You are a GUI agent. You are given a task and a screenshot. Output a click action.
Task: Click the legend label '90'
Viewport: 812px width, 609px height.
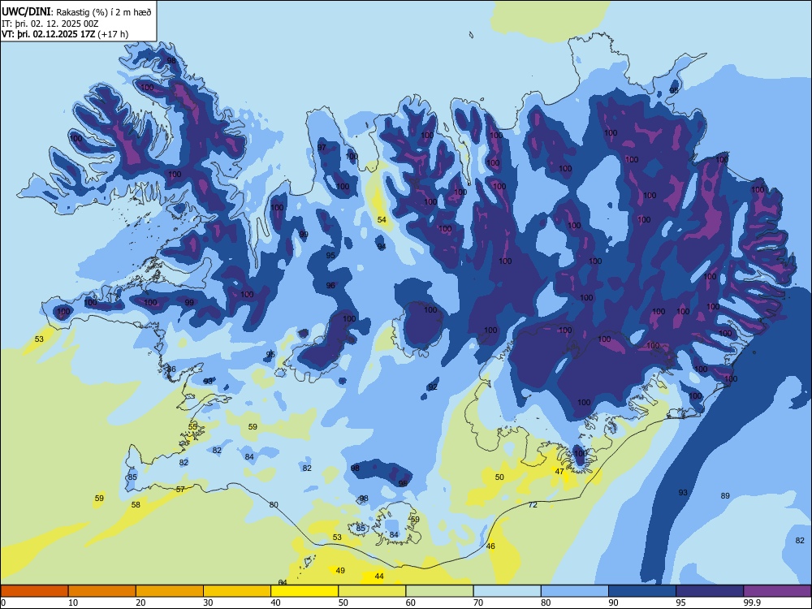tap(613, 603)
